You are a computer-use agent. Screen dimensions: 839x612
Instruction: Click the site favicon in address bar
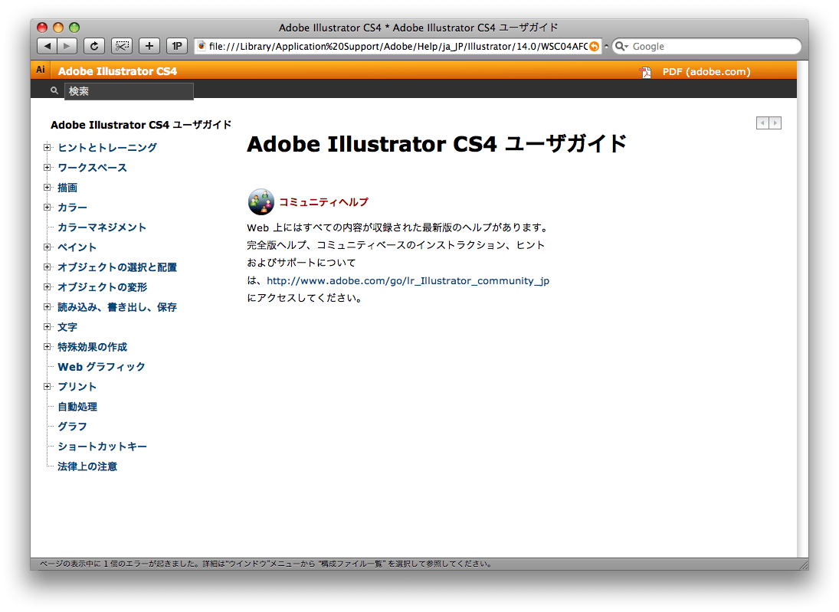[202, 47]
